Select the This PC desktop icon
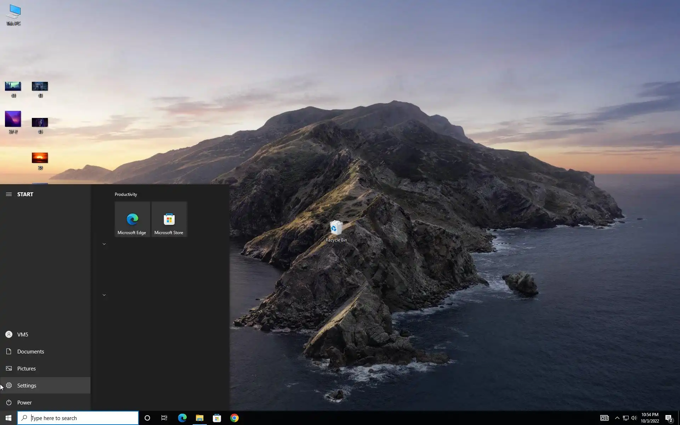Image resolution: width=680 pixels, height=425 pixels. [x=13, y=15]
